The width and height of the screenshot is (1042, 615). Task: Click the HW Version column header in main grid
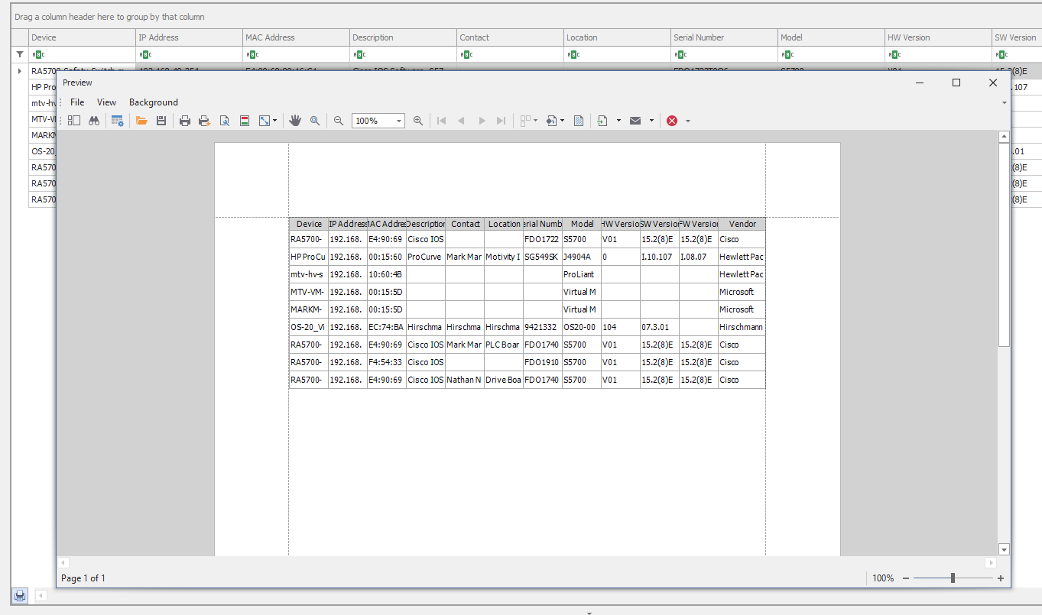click(x=938, y=37)
